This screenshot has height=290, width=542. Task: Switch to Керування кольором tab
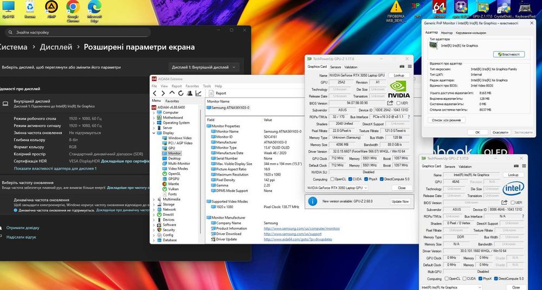coord(471,33)
